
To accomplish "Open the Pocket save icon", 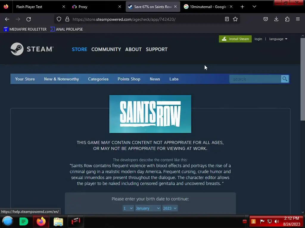I will pyautogui.click(x=265, y=19).
